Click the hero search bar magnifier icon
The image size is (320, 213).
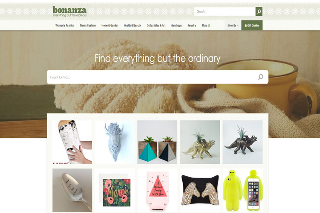click(260, 77)
